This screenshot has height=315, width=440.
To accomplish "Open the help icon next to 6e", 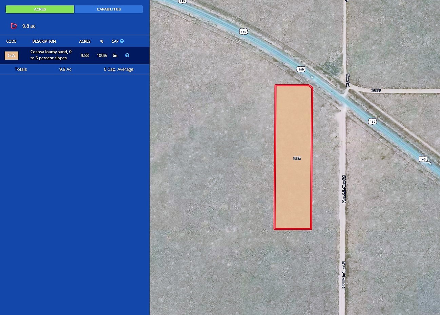I will point(127,55).
